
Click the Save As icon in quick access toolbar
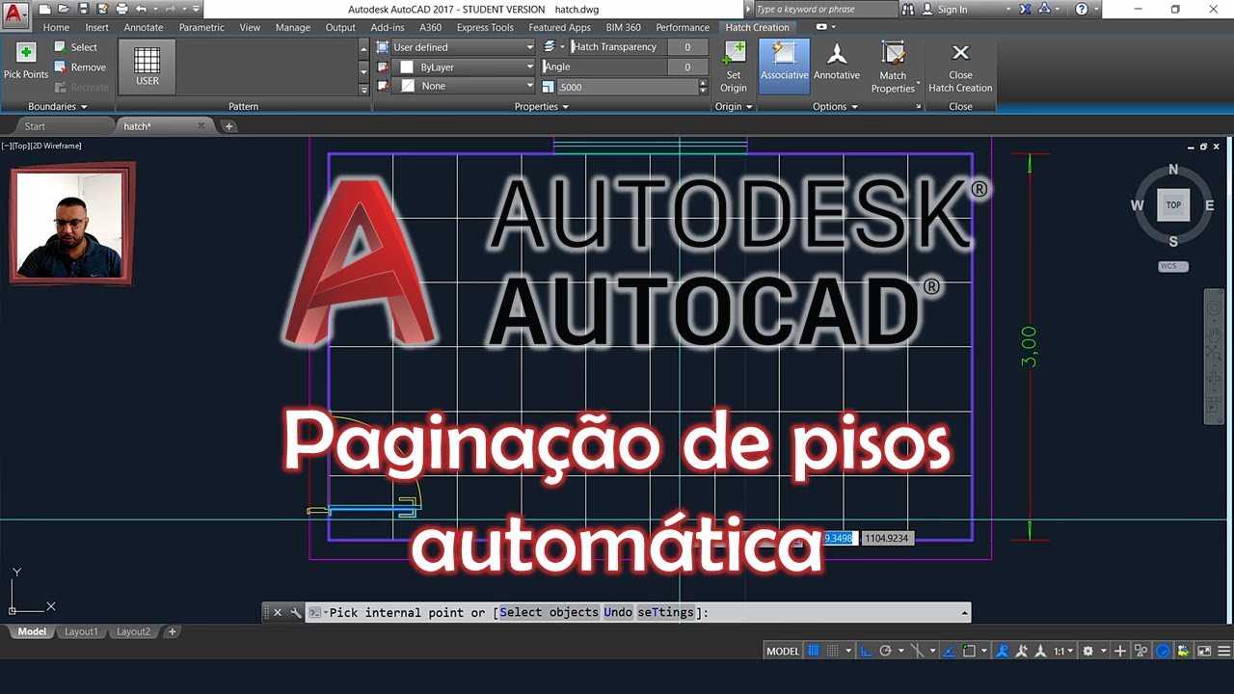(x=102, y=9)
